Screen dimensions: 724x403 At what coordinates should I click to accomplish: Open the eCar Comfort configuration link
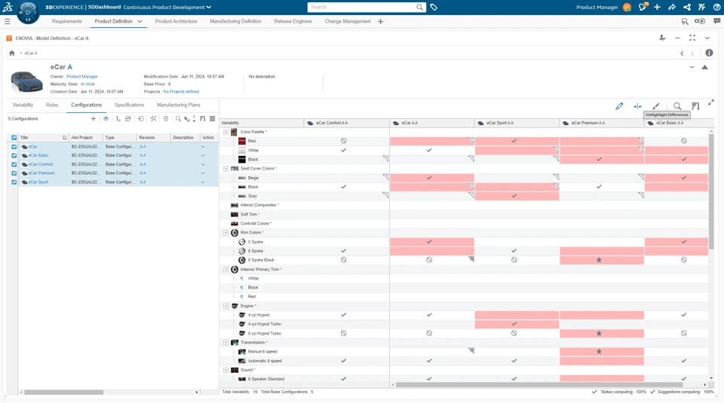(x=40, y=164)
